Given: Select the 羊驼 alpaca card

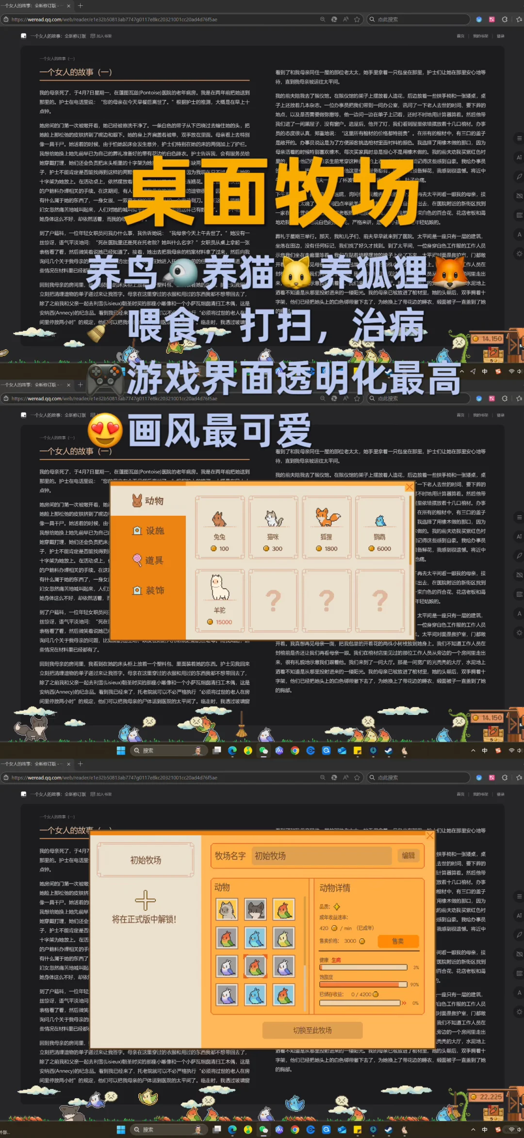Looking at the screenshot, I should pyautogui.click(x=220, y=601).
